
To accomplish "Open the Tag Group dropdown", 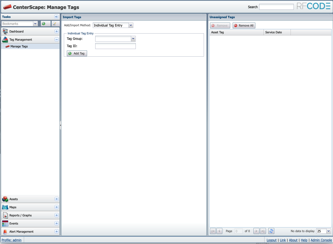I will tap(133, 39).
